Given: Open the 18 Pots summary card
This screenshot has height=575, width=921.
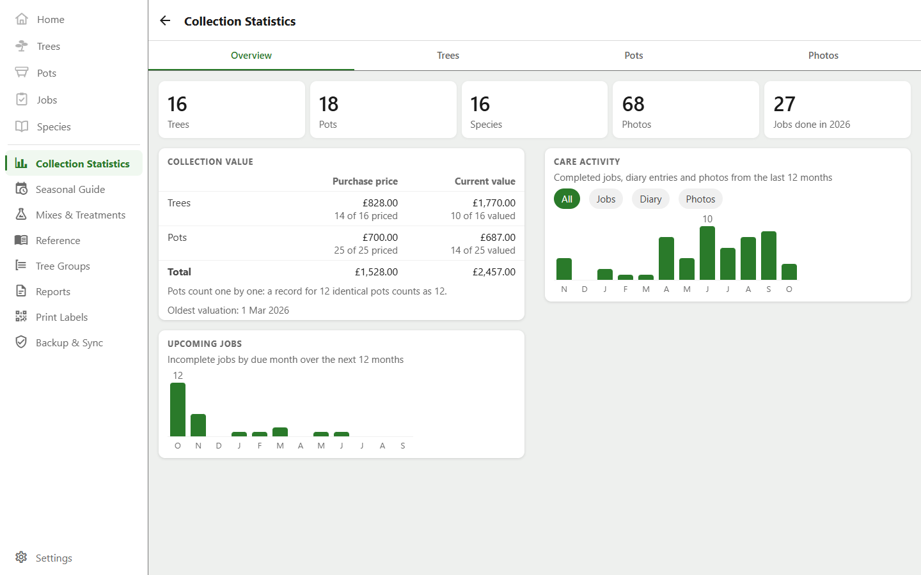Looking at the screenshot, I should click(x=383, y=109).
